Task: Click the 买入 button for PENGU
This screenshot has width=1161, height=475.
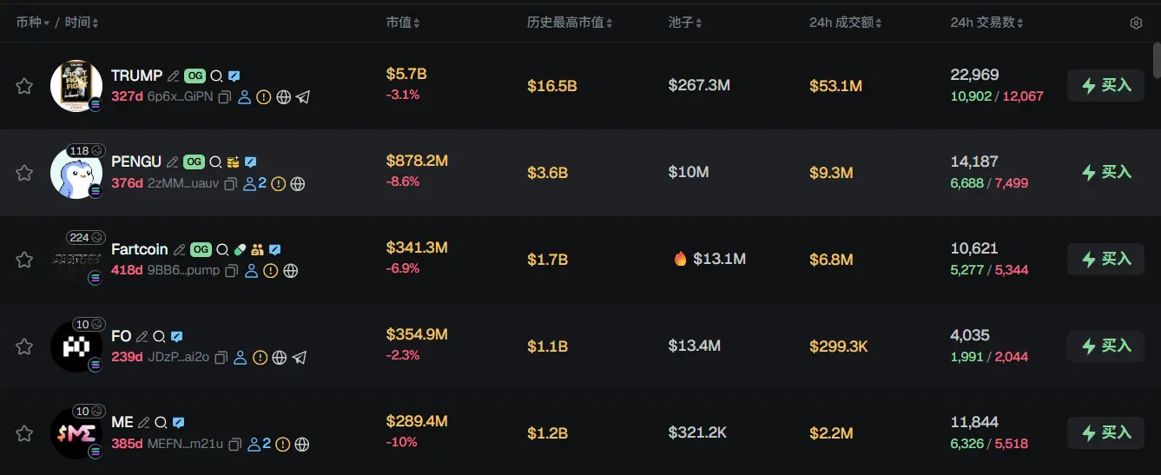Action: (1105, 173)
